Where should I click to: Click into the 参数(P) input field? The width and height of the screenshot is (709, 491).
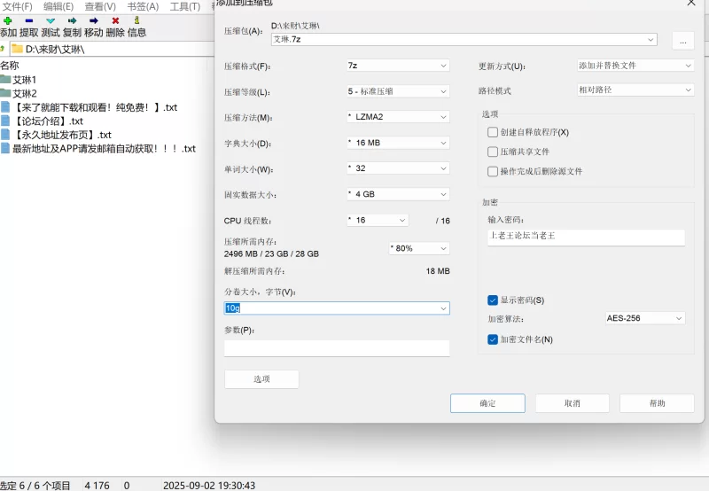pos(337,348)
